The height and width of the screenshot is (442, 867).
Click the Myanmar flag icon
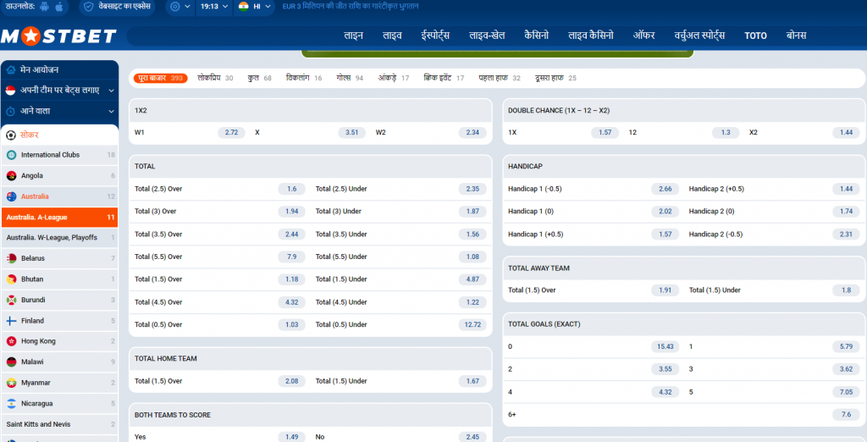11,383
